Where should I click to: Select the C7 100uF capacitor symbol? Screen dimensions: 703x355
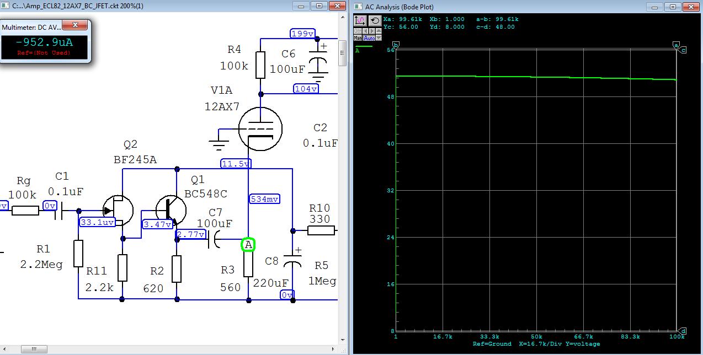pyautogui.click(x=214, y=240)
